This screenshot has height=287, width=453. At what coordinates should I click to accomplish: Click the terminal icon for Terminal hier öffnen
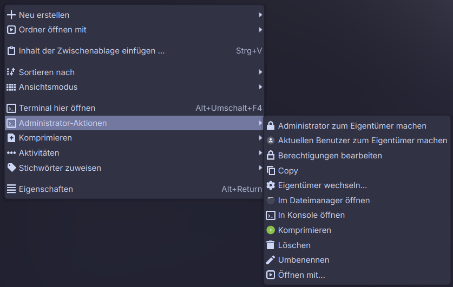tap(11, 108)
